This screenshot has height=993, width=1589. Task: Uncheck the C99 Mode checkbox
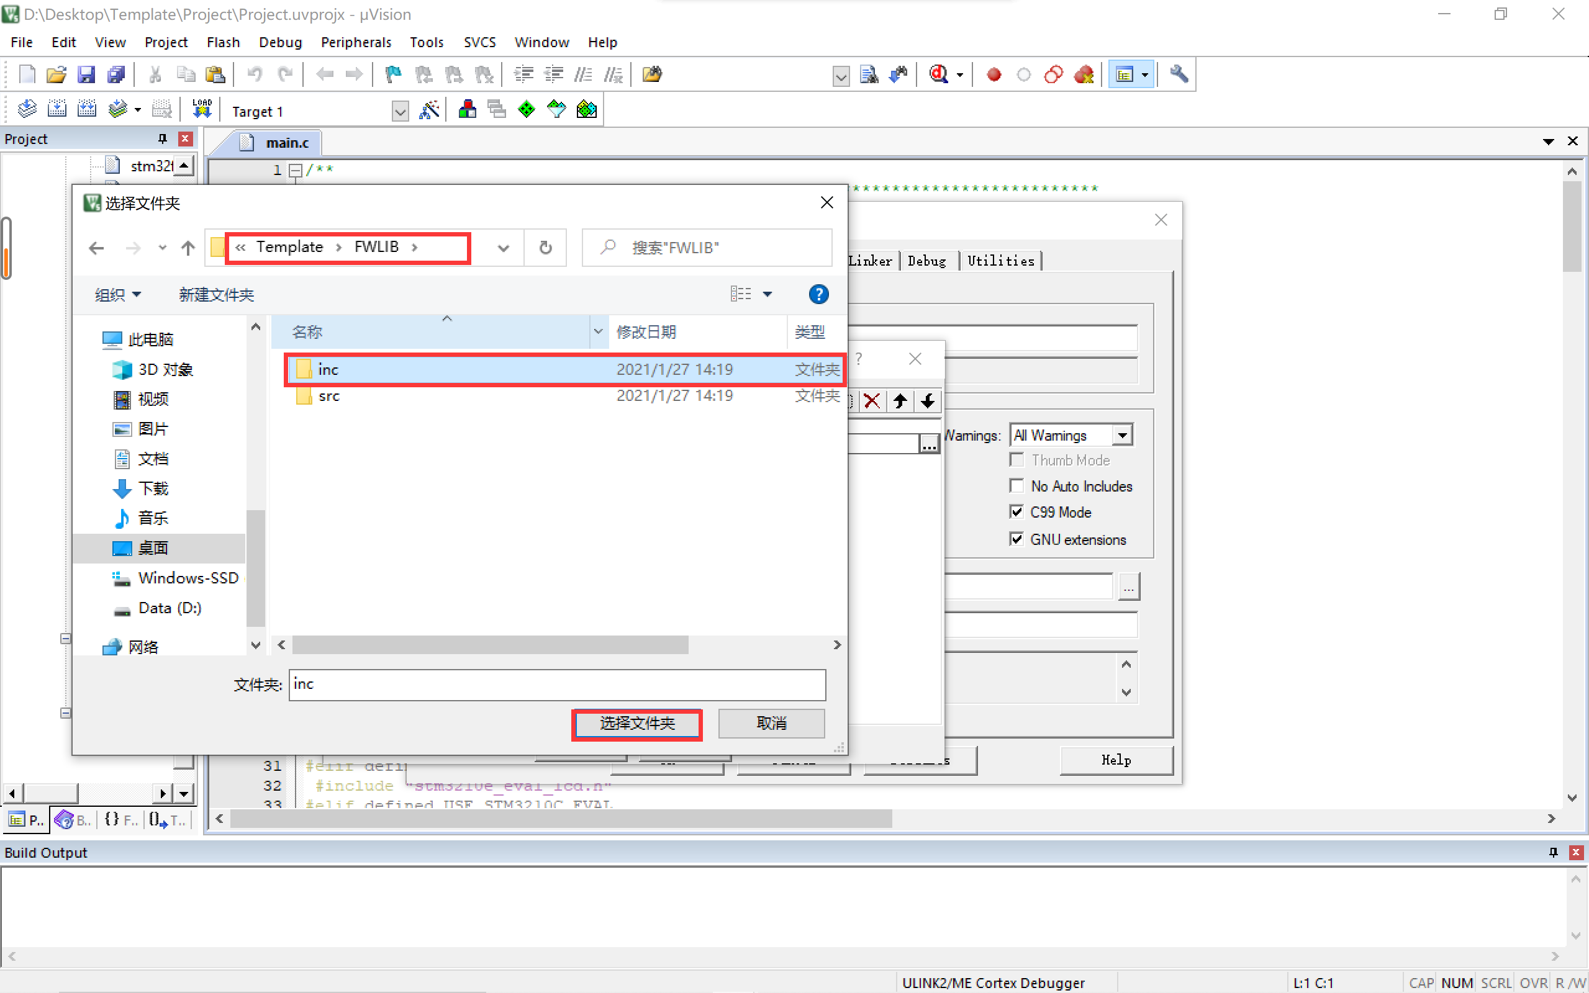pos(1016,511)
